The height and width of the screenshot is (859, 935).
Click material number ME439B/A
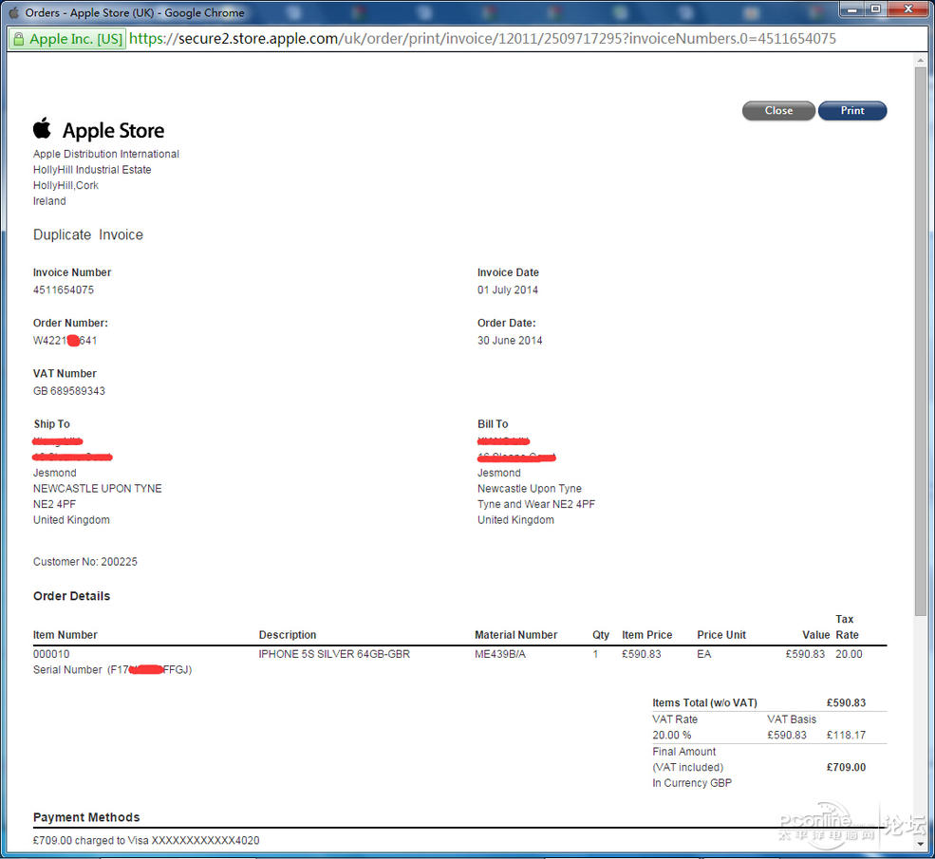pos(500,654)
